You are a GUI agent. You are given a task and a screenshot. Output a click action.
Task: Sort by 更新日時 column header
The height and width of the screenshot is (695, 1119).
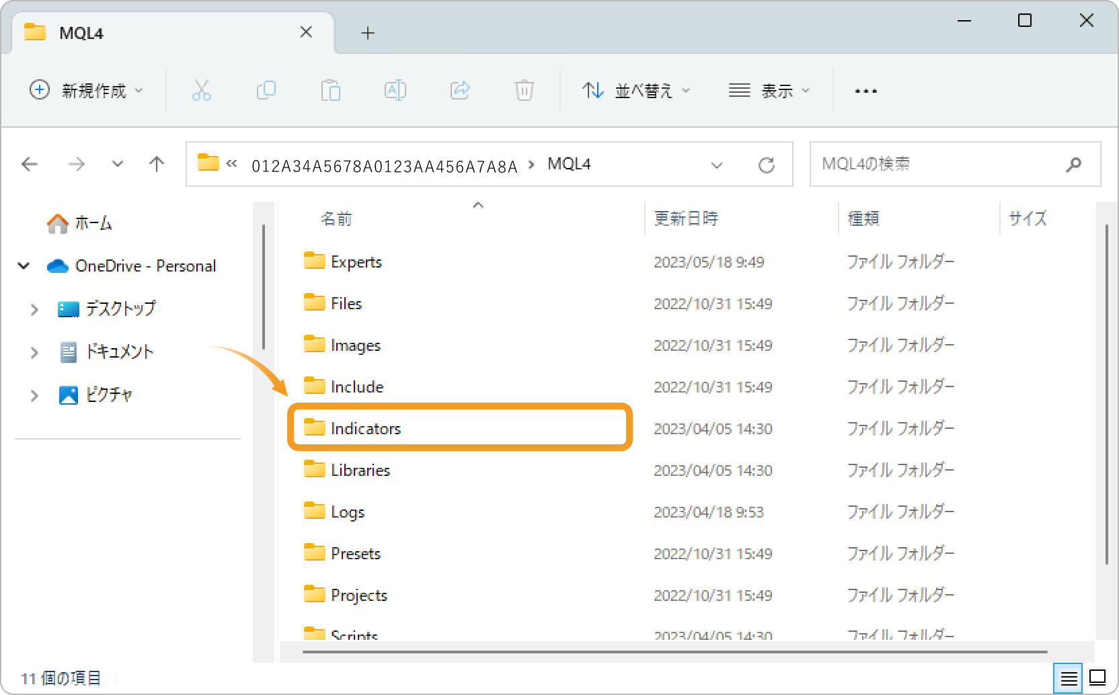click(686, 218)
